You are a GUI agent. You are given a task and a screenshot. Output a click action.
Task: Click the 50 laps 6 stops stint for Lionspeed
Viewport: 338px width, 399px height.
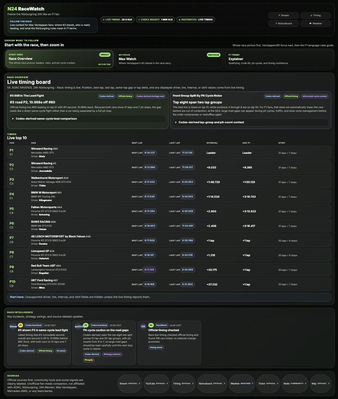[x=288, y=255]
